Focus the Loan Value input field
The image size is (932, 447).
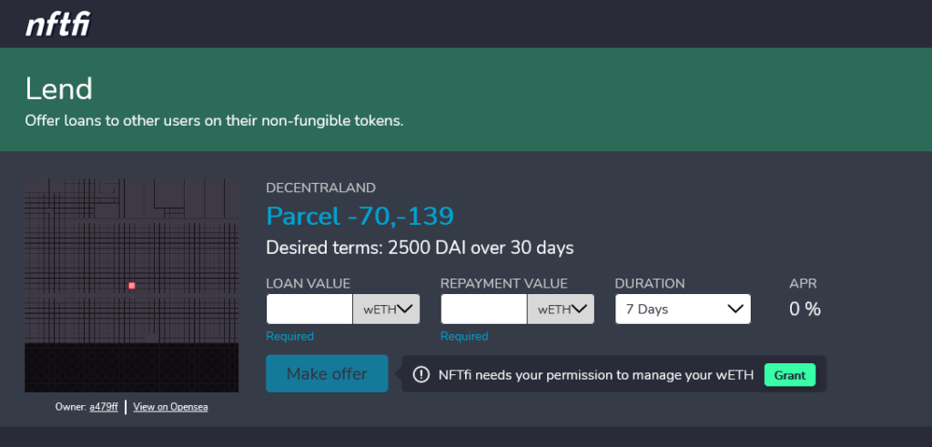[309, 310]
